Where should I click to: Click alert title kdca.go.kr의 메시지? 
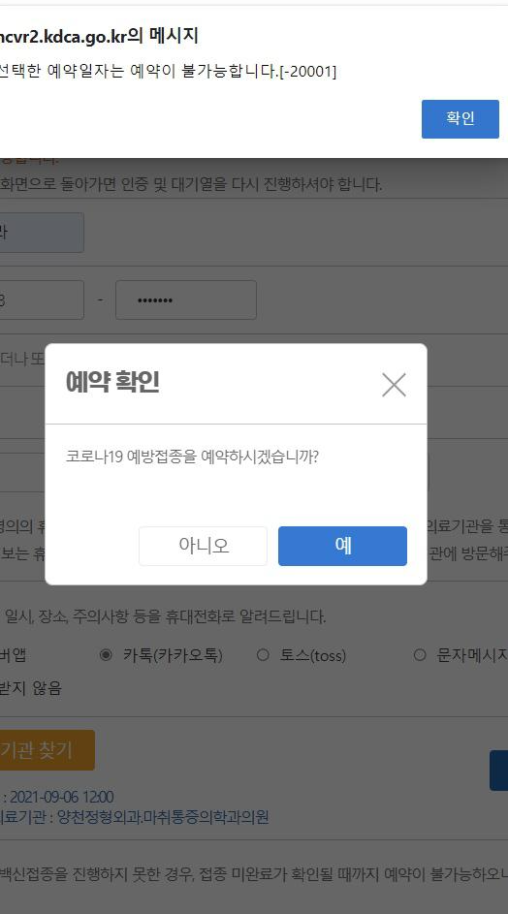(x=99, y=36)
